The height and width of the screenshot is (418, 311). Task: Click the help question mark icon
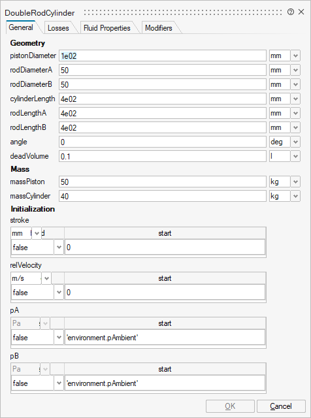291,12
